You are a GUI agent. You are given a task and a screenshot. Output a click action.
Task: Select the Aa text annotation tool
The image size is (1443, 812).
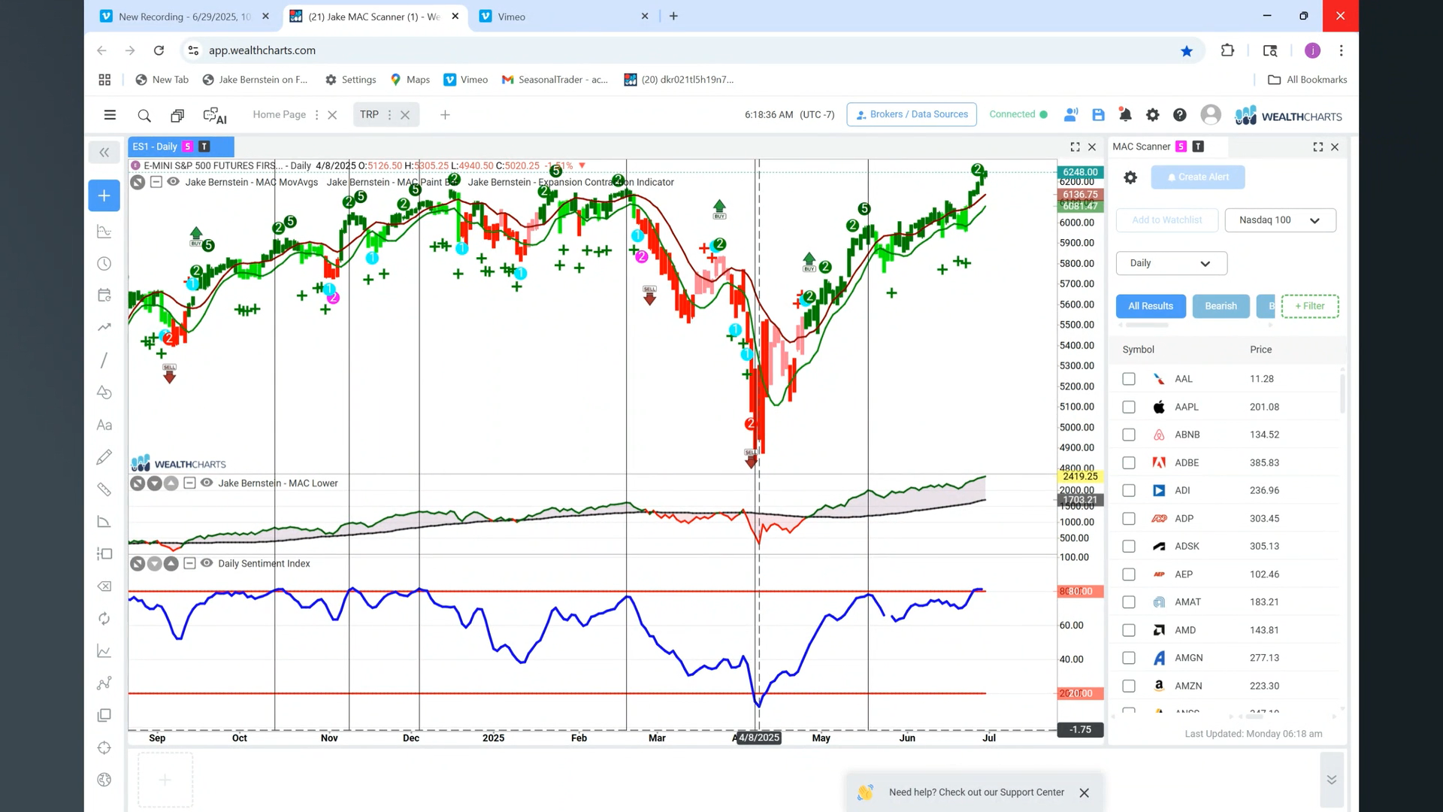[104, 426]
